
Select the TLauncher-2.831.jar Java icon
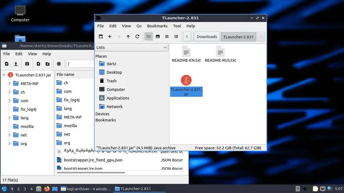(186, 80)
